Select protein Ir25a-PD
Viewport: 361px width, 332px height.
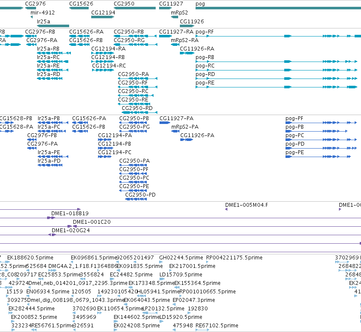click(50, 165)
